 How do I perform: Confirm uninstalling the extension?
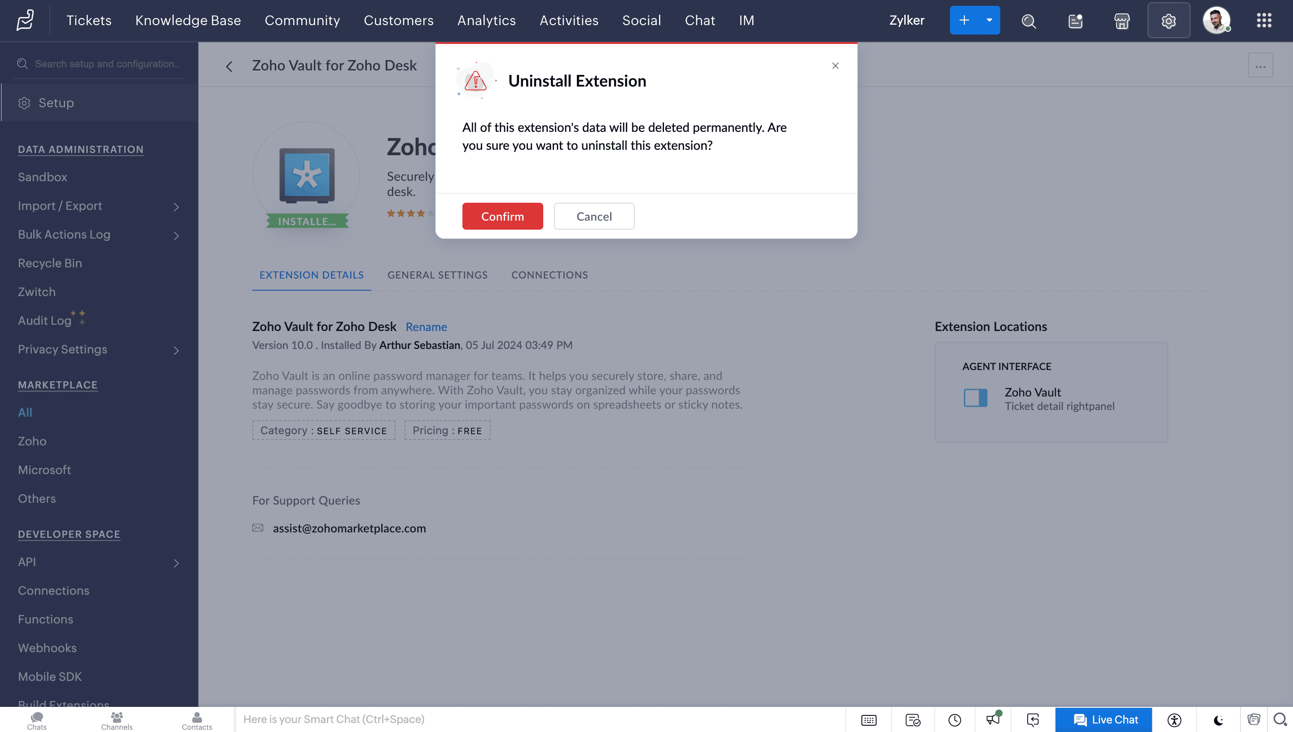(x=502, y=216)
